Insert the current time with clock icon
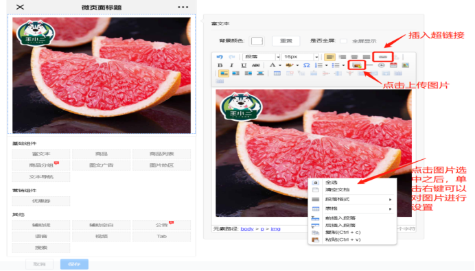The height and width of the screenshot is (271, 475). pyautogui.click(x=381, y=65)
